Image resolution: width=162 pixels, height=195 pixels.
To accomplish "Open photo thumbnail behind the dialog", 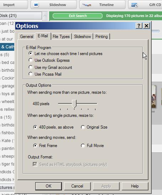I will click(x=154, y=97).
